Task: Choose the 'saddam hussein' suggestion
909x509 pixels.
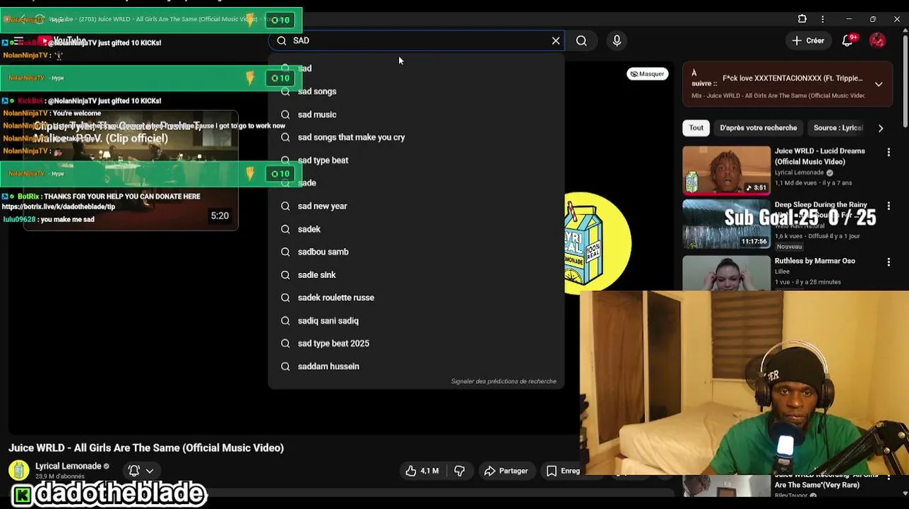Action: pyautogui.click(x=416, y=366)
